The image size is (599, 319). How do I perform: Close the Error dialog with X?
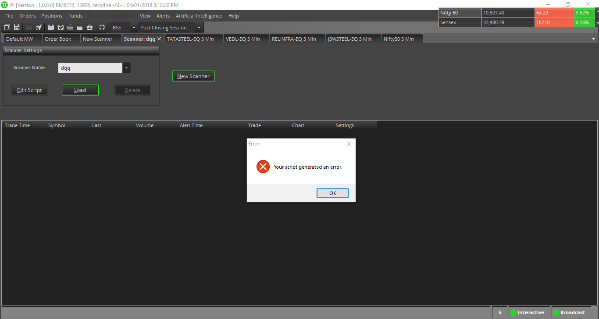pos(349,144)
